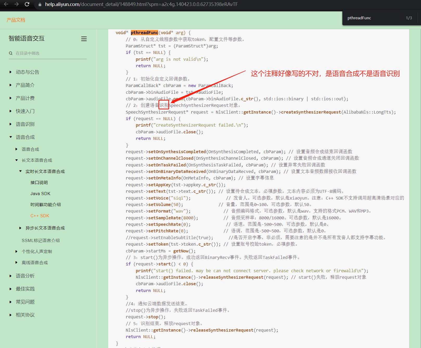Open the 产品简介 section
This screenshot has height=348, width=421.
[25, 85]
